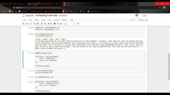Open the Help menu
Image resolution: width=170 pixels, height=95 pixels.
click(x=72, y=20)
